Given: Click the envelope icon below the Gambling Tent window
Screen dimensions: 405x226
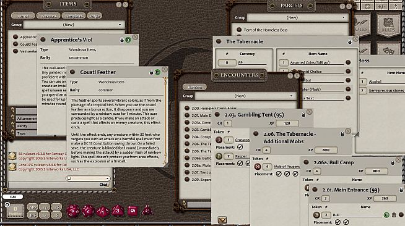Looking at the screenshot, I should pos(222,220).
